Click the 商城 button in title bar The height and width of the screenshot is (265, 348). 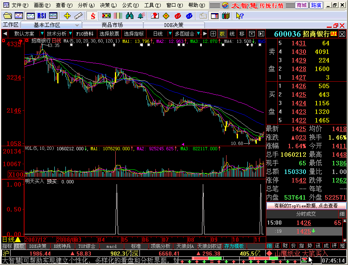(302, 5)
